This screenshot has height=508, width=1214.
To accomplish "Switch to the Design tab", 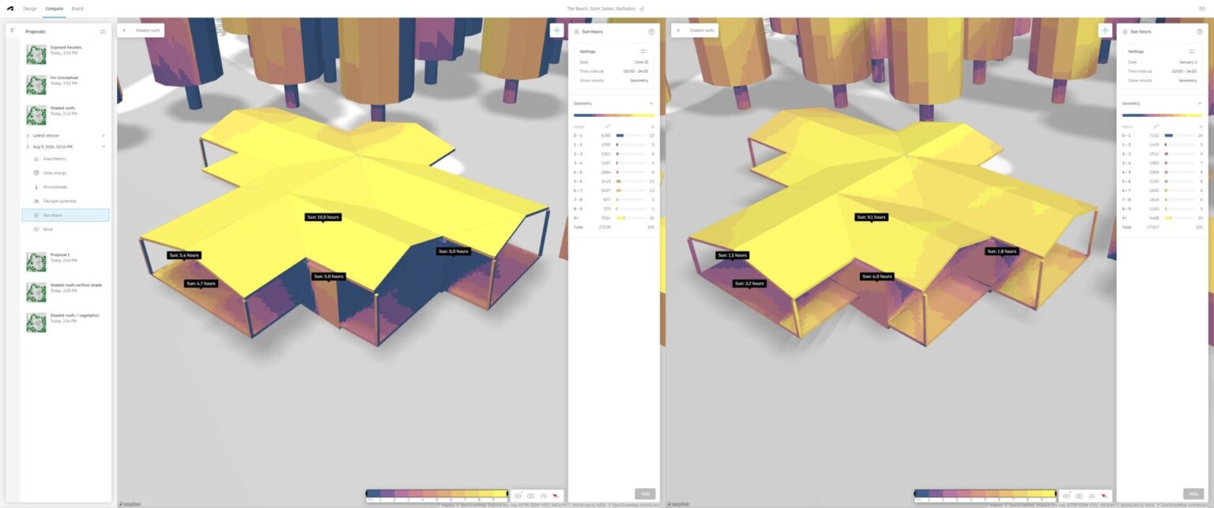I will [30, 8].
